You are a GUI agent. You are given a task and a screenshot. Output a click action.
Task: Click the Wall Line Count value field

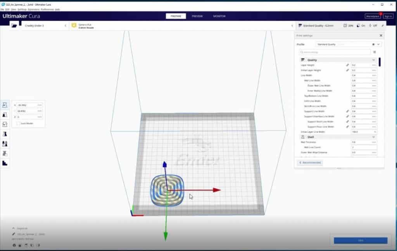364,147
